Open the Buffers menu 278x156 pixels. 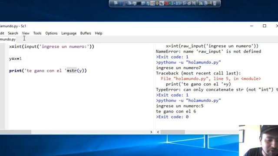click(x=86, y=33)
